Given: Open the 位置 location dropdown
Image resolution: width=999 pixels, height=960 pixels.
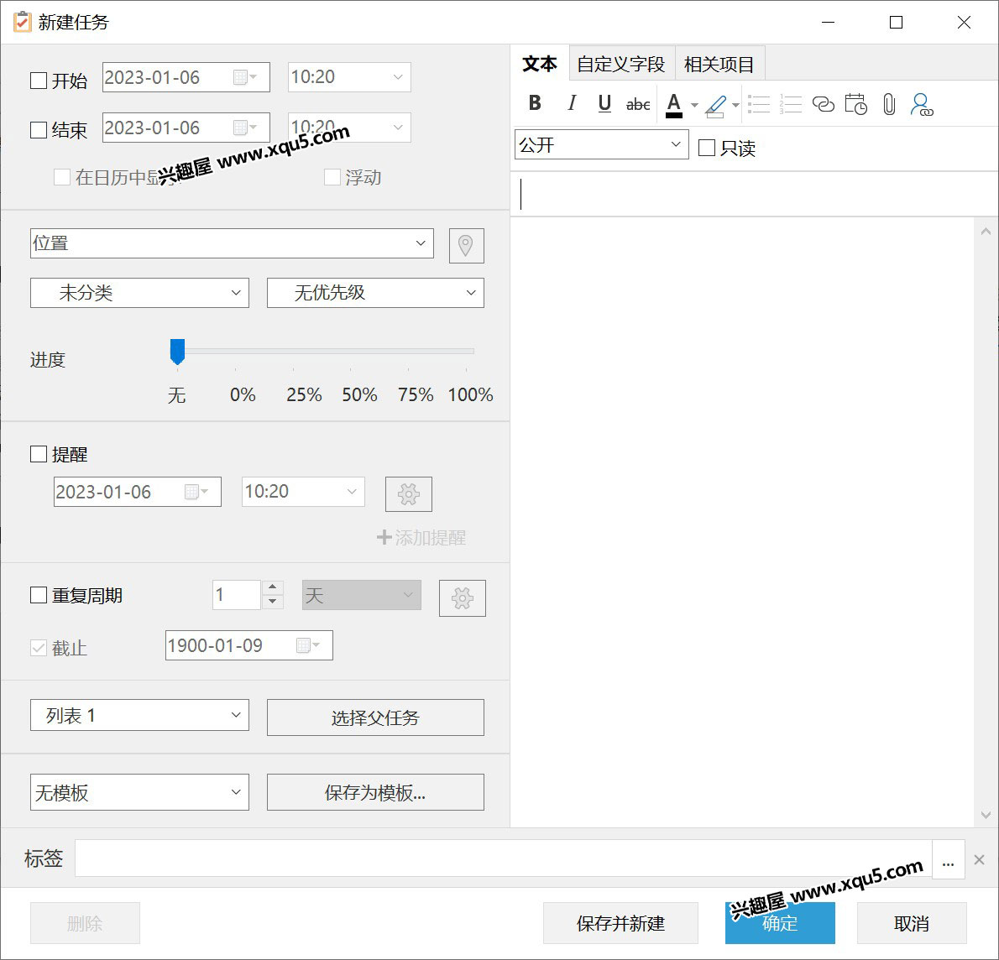Looking at the screenshot, I should (421, 243).
